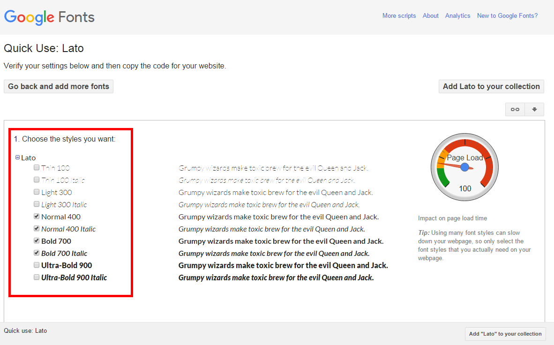Viewport: 554px width, 345px height.
Task: Click the page load value 100
Action: point(465,188)
